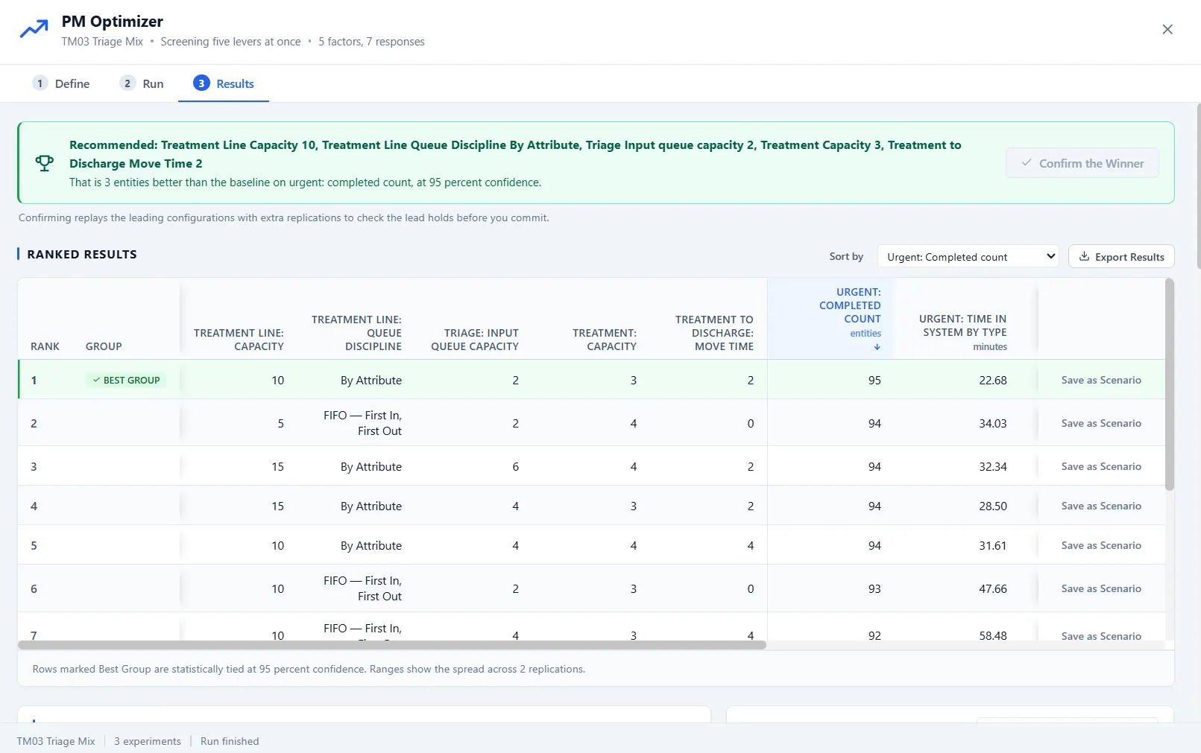Click time in system value 34.03
1201x753 pixels.
point(993,423)
